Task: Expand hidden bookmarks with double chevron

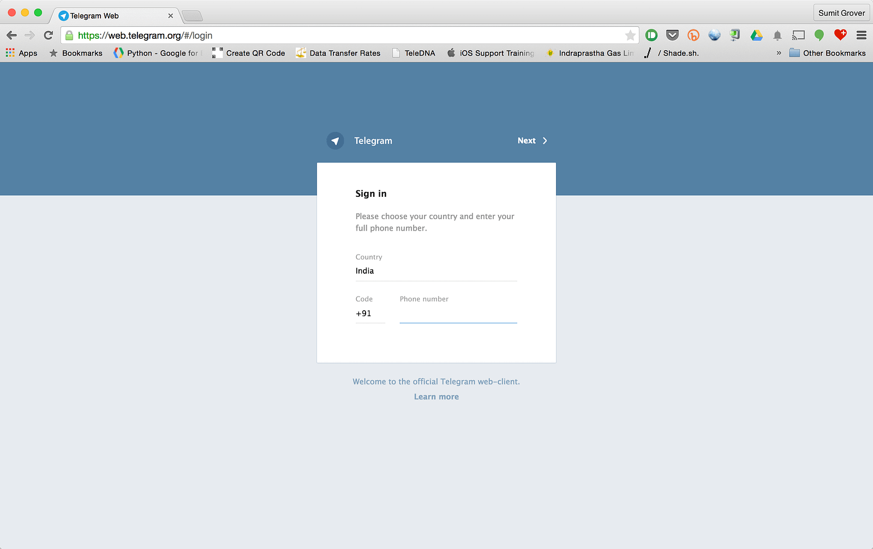Action: pyautogui.click(x=779, y=53)
